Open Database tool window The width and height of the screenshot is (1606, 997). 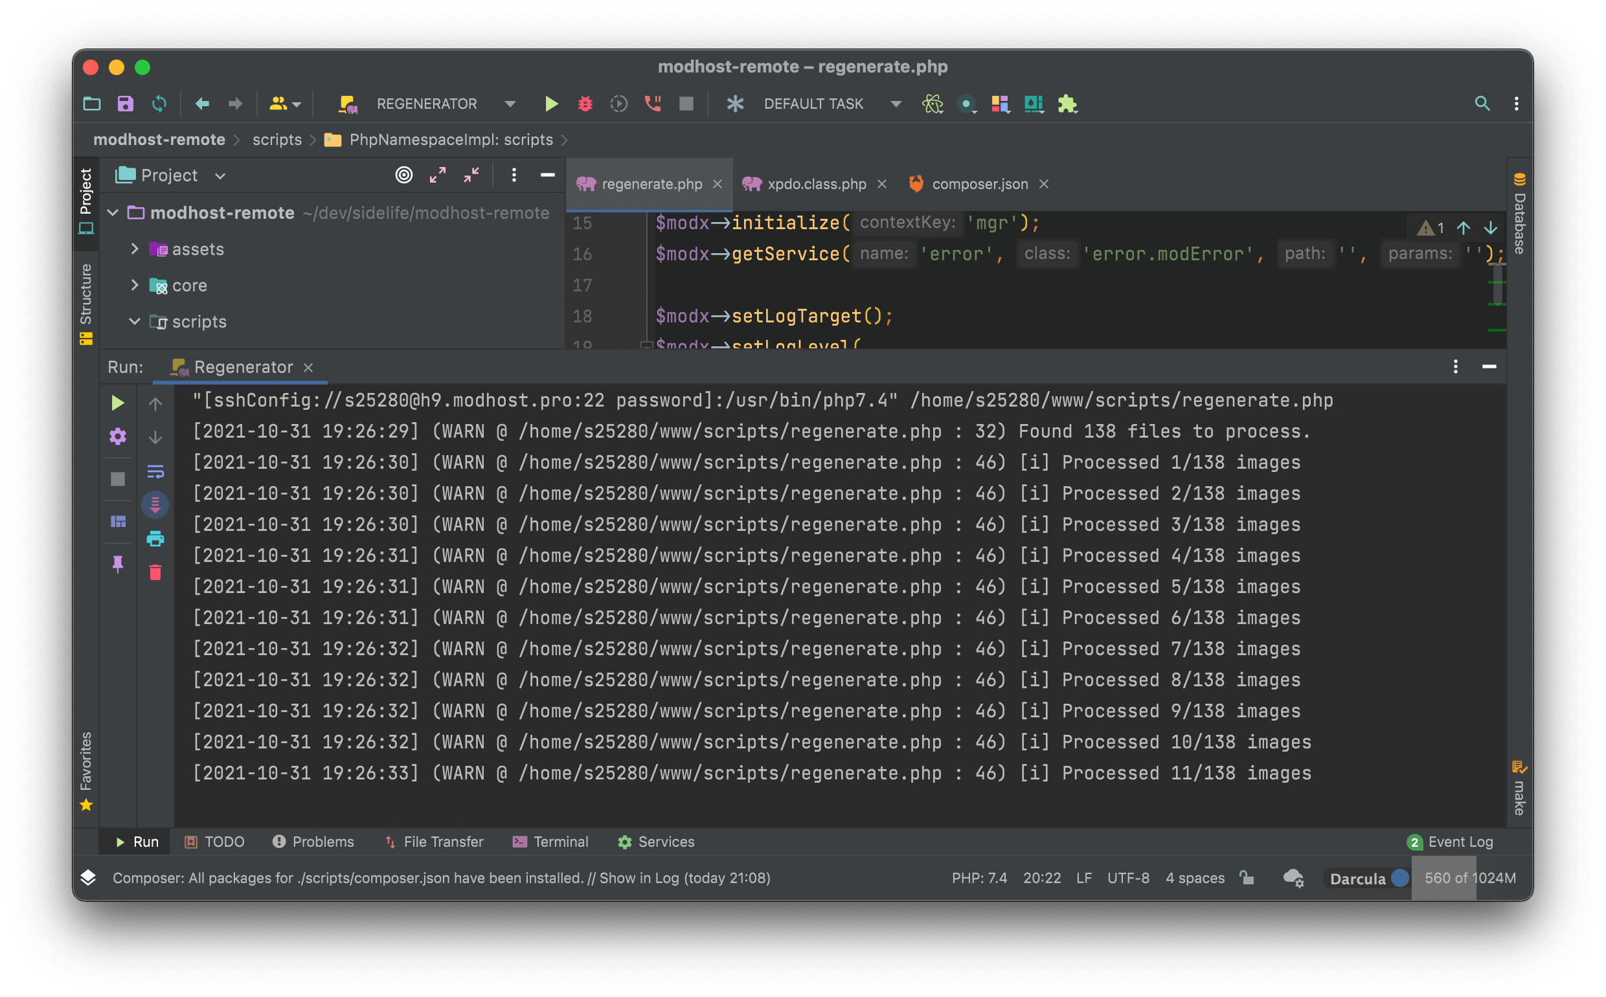[1520, 213]
